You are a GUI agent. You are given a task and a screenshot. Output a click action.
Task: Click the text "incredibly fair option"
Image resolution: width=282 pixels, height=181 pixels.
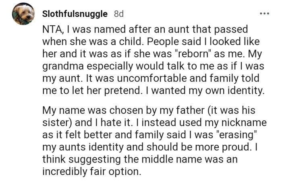(x=91, y=171)
